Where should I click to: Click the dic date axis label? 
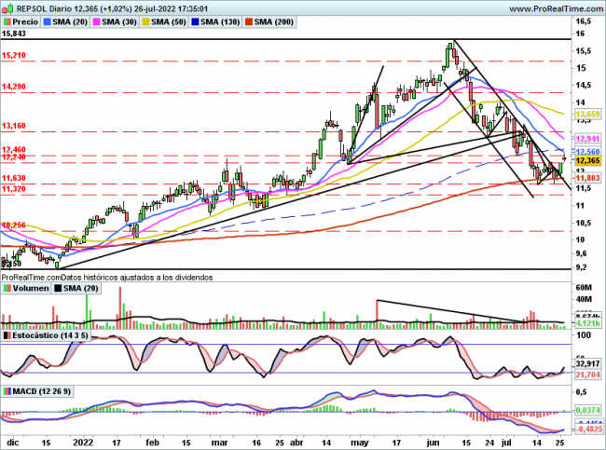click(13, 443)
